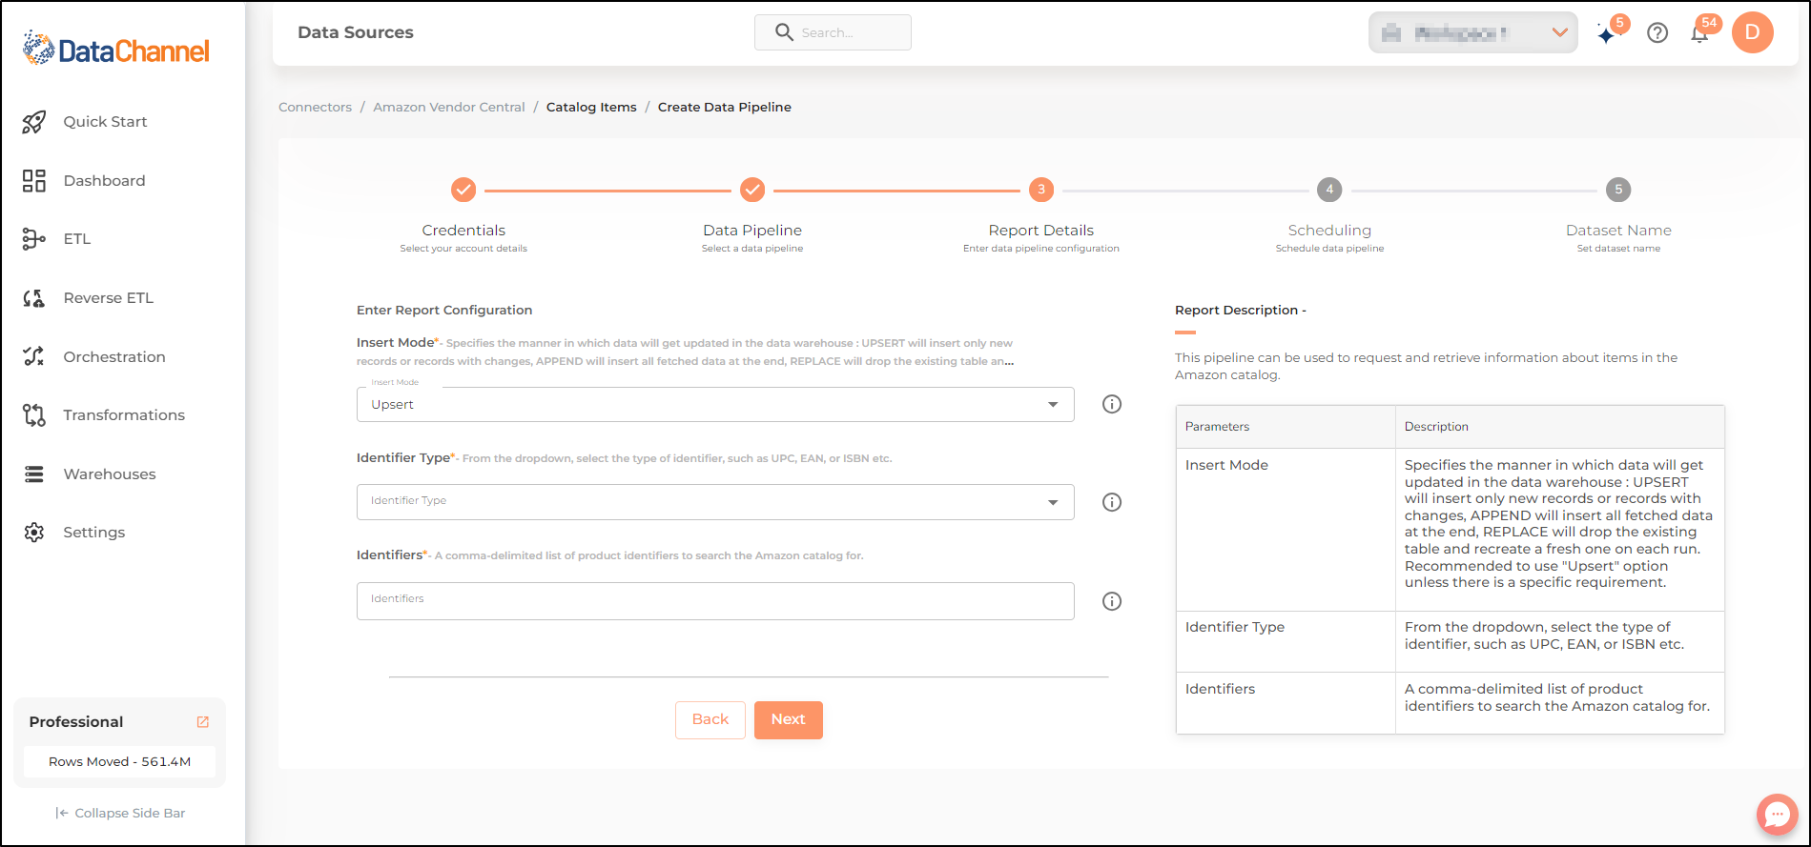Viewport: 1811px width, 847px height.
Task: Click the Identifiers table cell
Action: pos(1286,703)
